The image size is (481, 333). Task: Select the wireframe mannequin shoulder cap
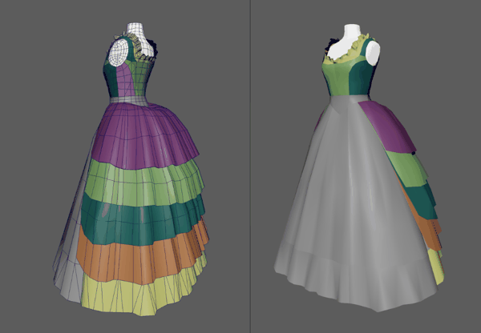coord(119,53)
